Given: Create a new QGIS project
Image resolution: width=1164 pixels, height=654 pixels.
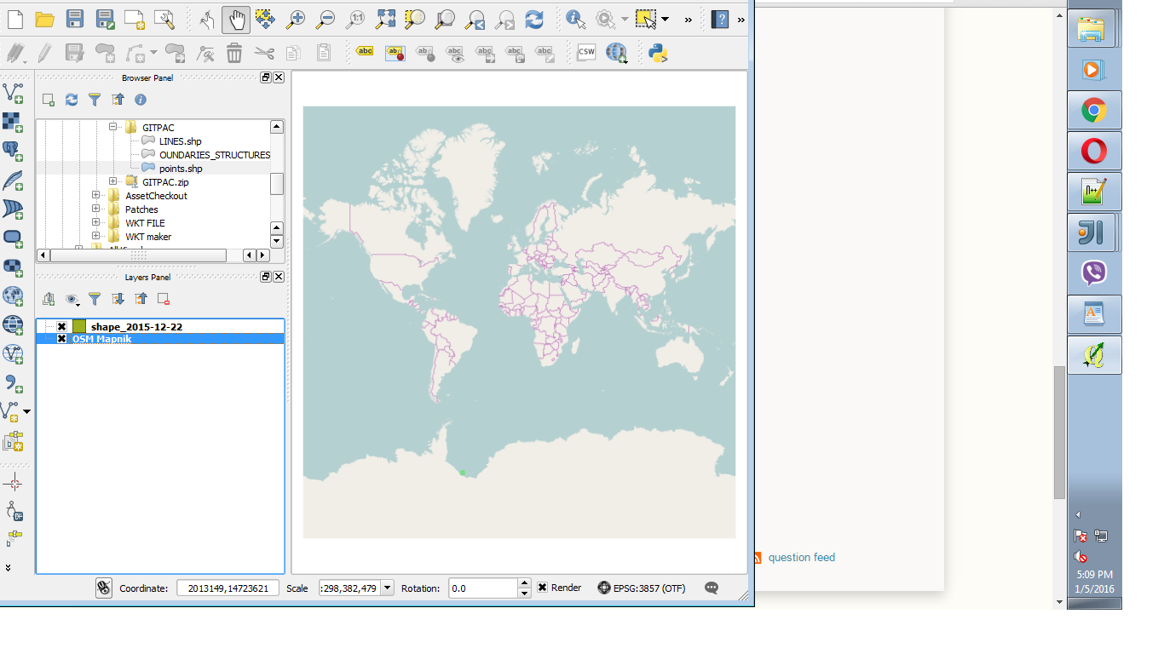Looking at the screenshot, I should pos(14,20).
